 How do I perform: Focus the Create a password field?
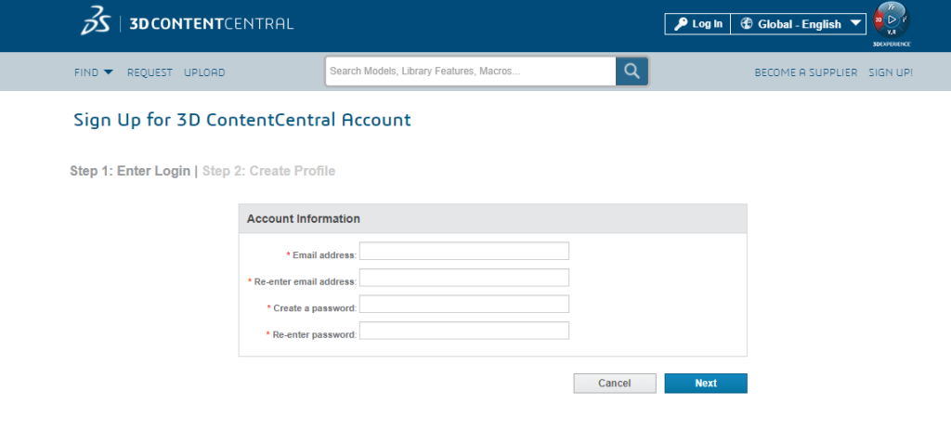tap(463, 305)
